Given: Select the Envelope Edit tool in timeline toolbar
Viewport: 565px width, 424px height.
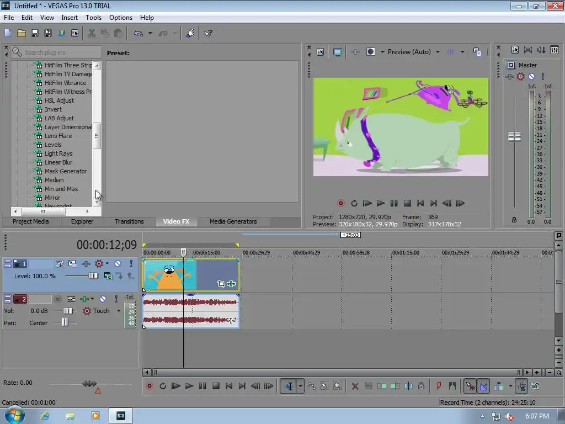Looking at the screenshot, I should pyautogui.click(x=311, y=386).
